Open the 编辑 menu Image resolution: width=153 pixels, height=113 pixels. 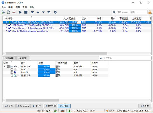pos(10,7)
